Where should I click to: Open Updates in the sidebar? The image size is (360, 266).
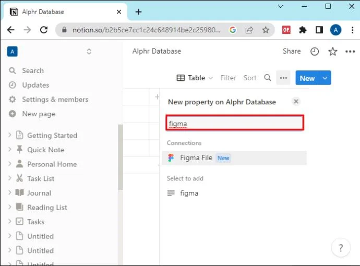(x=35, y=85)
